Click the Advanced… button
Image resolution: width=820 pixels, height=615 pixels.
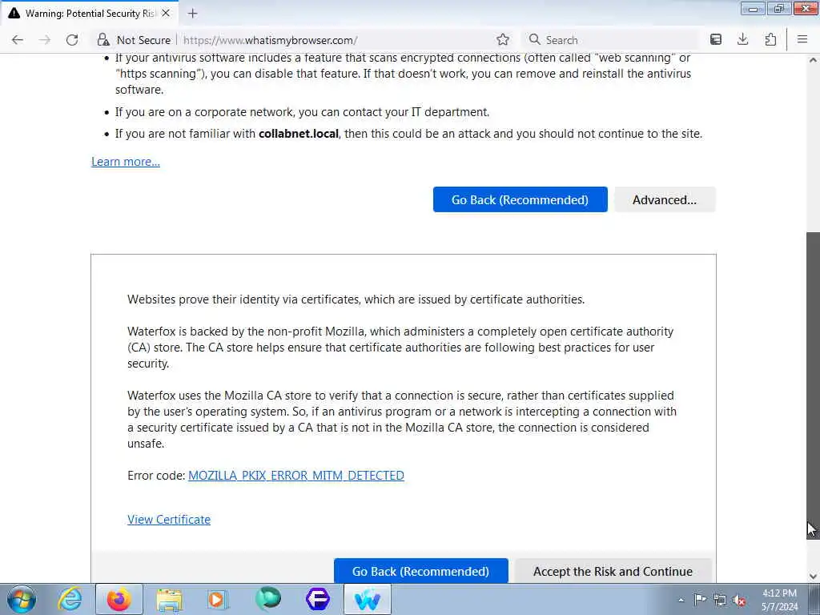tap(665, 199)
